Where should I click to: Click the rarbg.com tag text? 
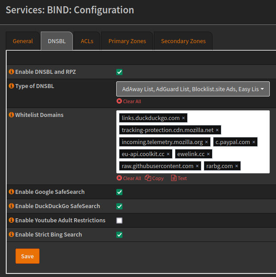click(x=219, y=166)
